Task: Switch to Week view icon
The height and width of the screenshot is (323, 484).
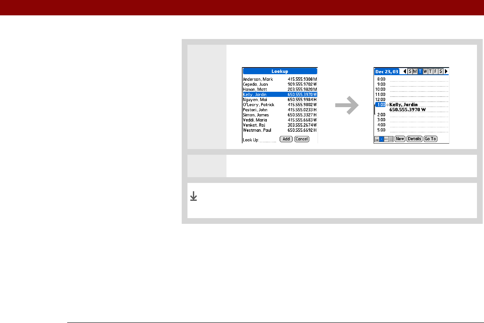Action: pos(386,139)
